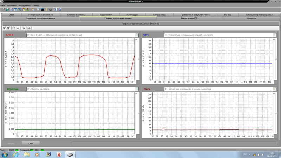Open the intake manifold pressure PID dropdown
This screenshot has height=158, width=281.
273,89
